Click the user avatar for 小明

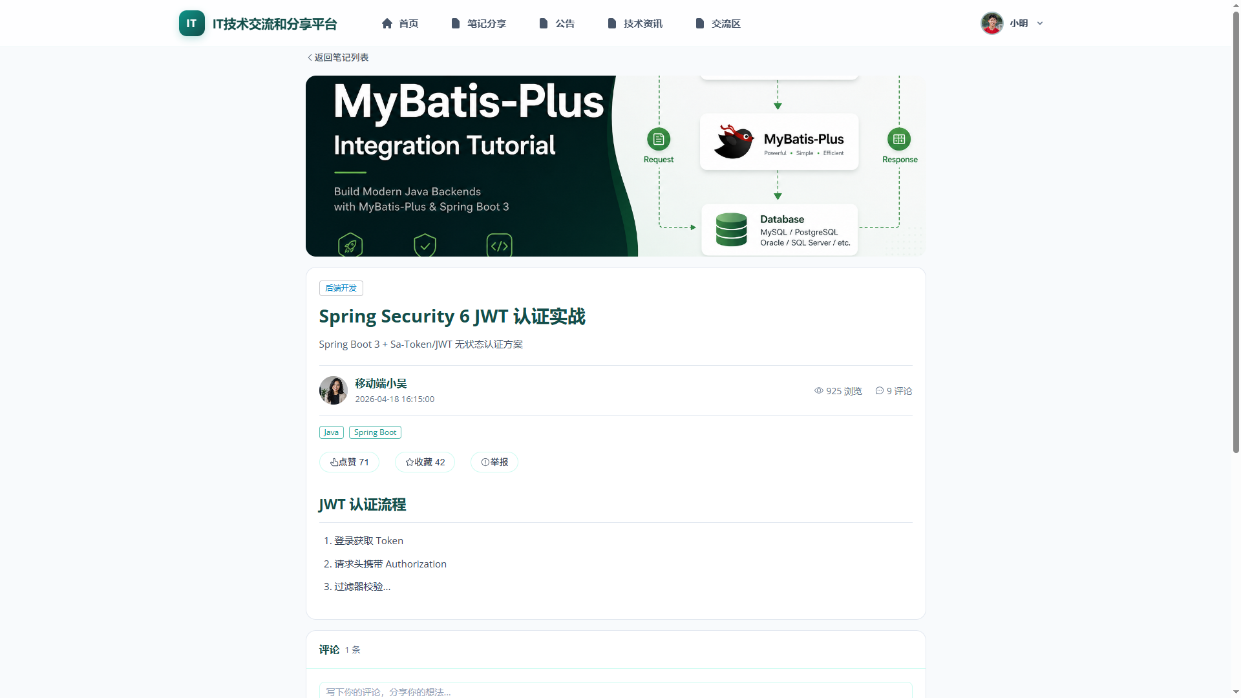[x=992, y=23]
